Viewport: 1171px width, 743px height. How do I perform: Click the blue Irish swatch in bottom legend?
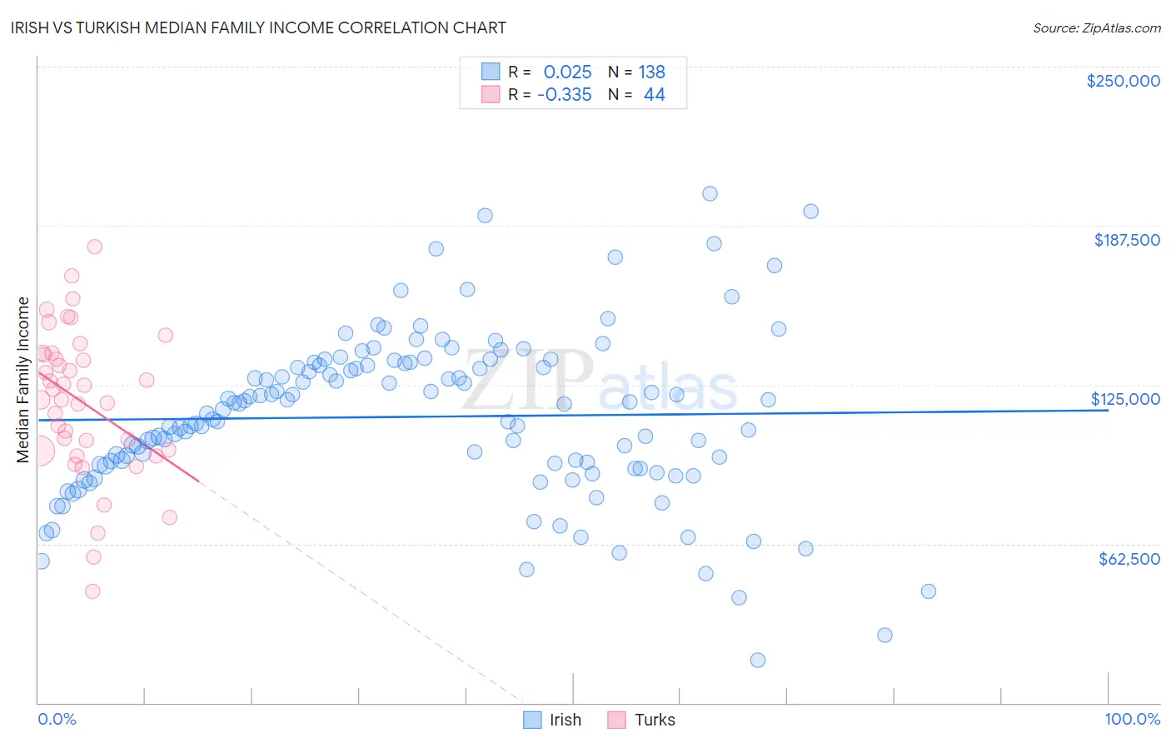tap(532, 720)
